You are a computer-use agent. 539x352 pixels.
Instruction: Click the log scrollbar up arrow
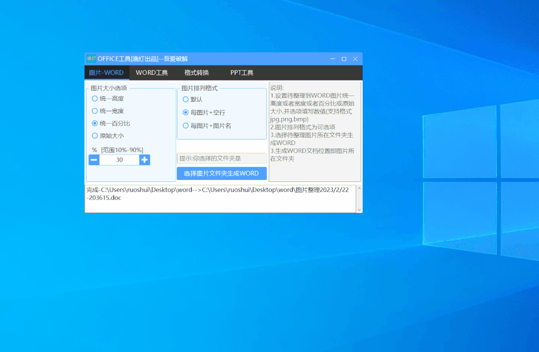pyautogui.click(x=359, y=188)
